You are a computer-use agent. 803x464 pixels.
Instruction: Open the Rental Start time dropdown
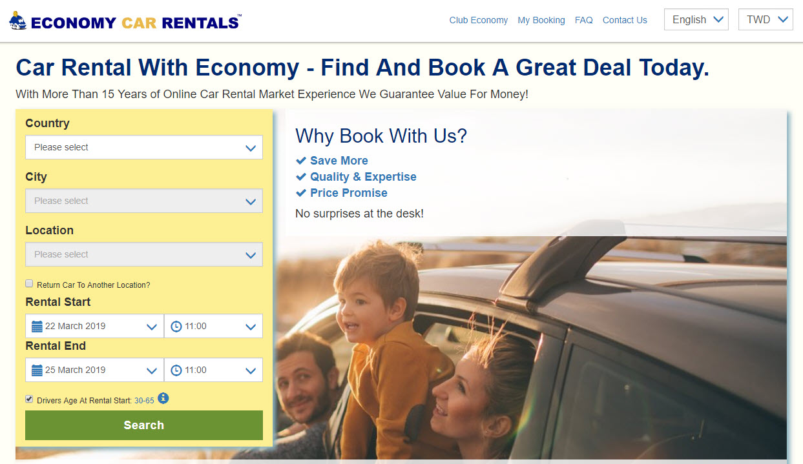pyautogui.click(x=214, y=326)
